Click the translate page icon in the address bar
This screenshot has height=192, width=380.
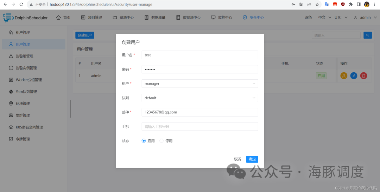(301, 4)
